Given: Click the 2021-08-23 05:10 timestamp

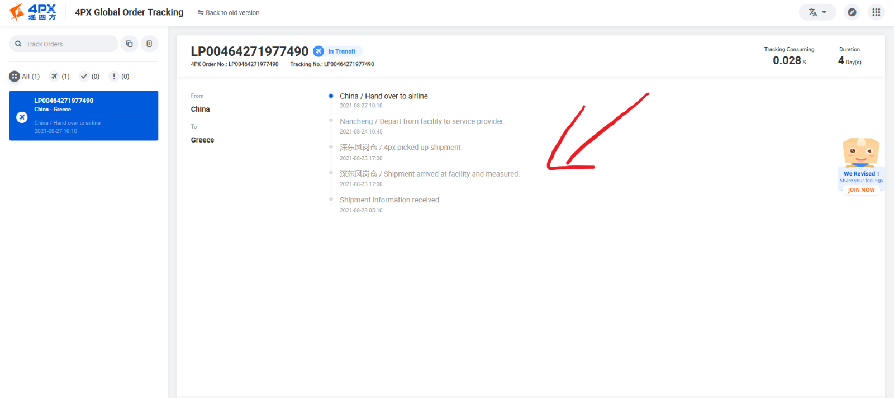Looking at the screenshot, I should [361, 211].
